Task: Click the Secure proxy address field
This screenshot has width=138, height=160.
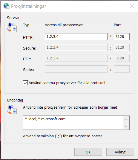Action: click(x=76, y=47)
